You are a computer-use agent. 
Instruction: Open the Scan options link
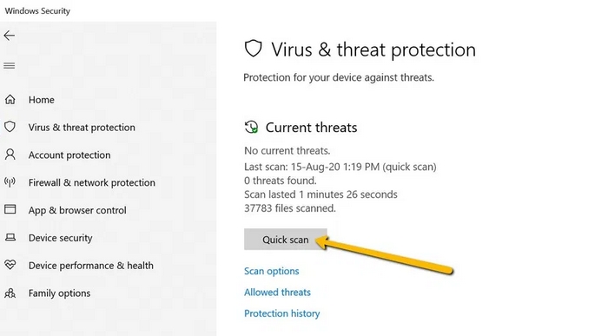(271, 271)
